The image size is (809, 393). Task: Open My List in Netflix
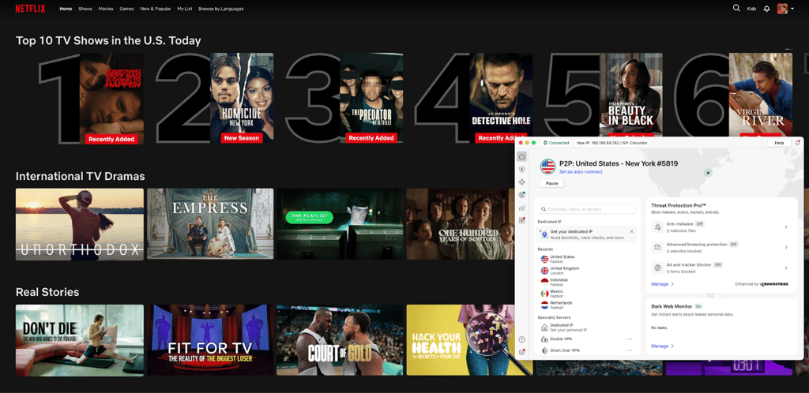(185, 9)
